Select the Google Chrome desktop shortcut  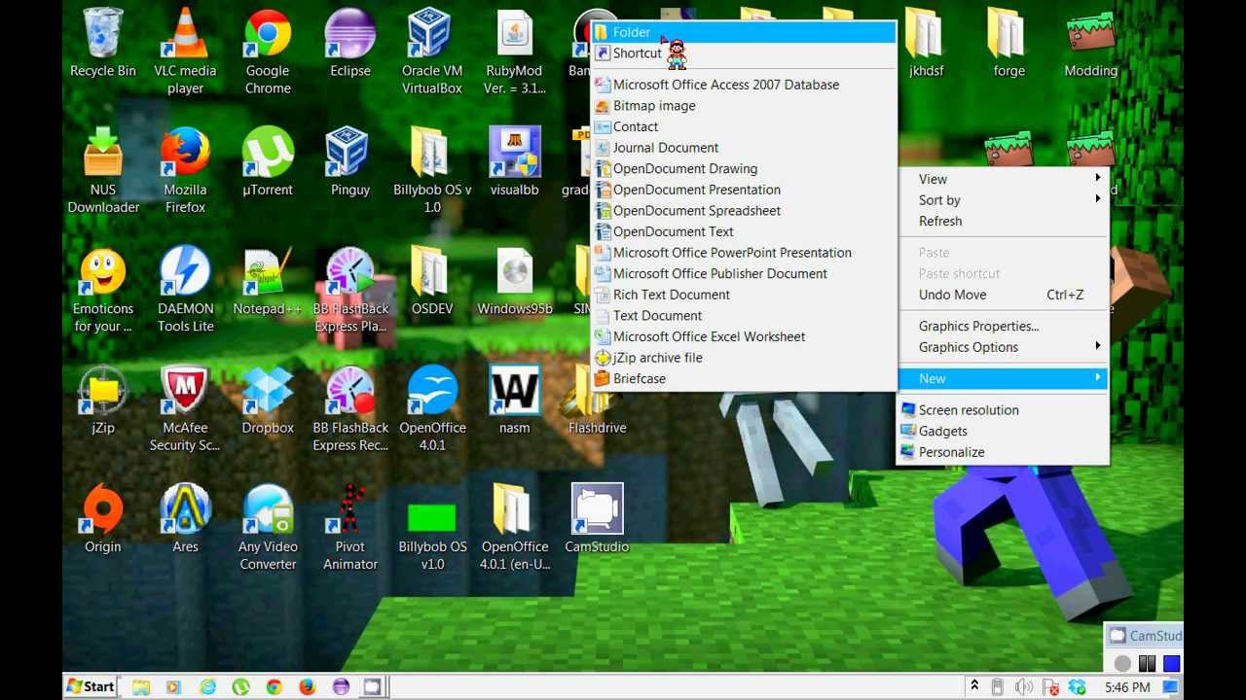tap(268, 52)
